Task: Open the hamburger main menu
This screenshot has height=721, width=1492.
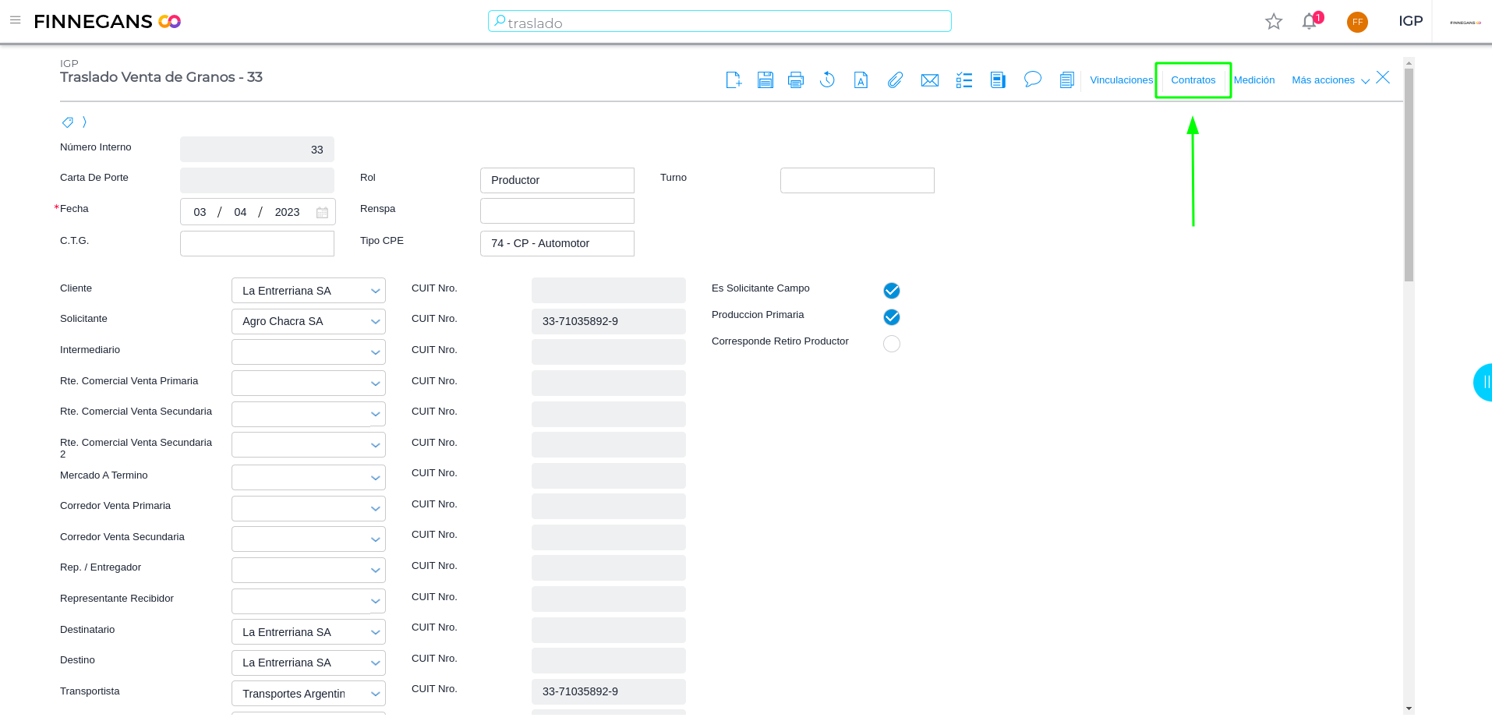Action: 15,20
